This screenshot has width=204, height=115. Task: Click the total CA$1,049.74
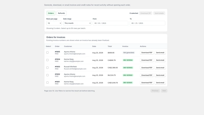coord(113,83)
